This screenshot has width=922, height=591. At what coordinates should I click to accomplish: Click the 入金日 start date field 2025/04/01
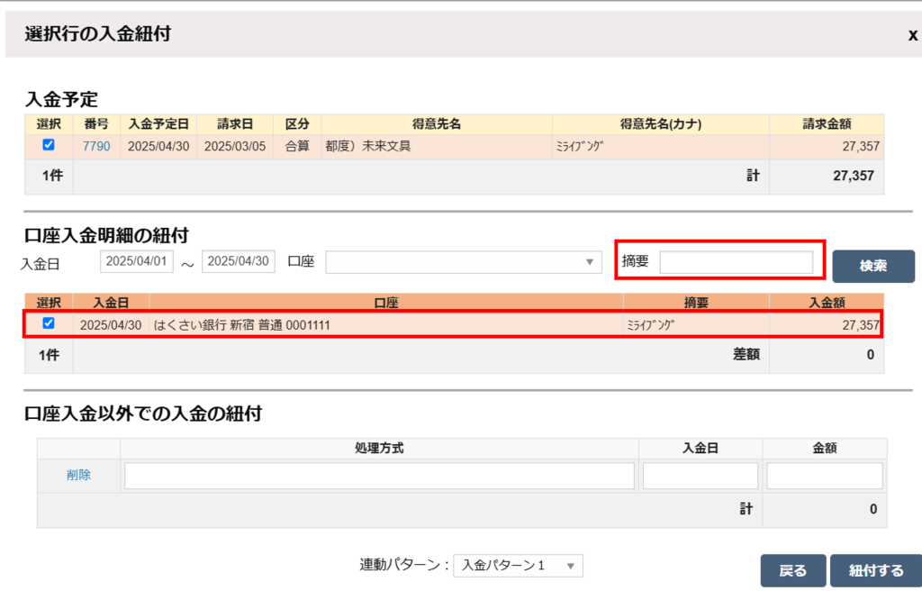pos(137,261)
